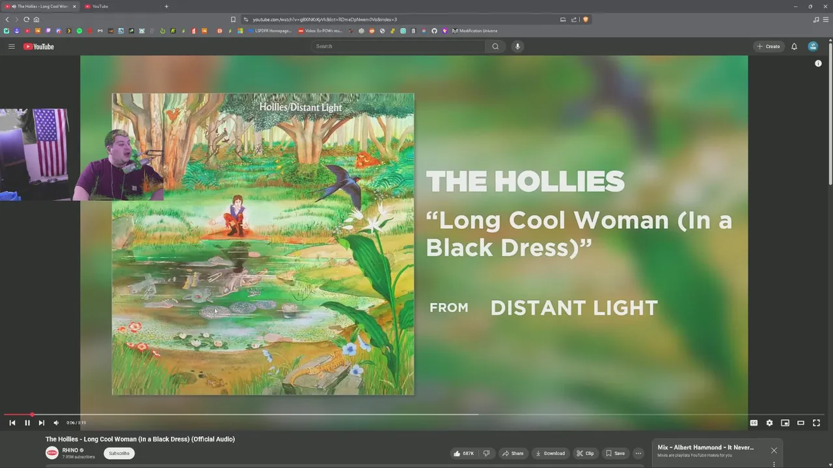The width and height of the screenshot is (833, 468).
Task: Open a new browser tab
Action: 166,6
